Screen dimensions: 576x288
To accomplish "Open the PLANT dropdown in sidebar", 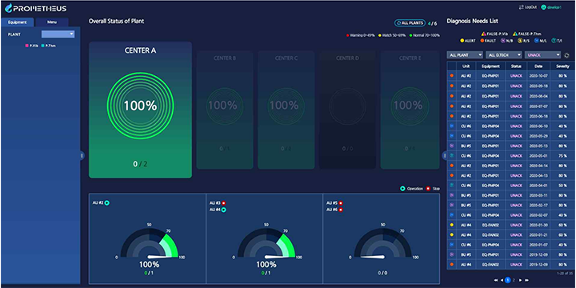I will click(x=58, y=34).
